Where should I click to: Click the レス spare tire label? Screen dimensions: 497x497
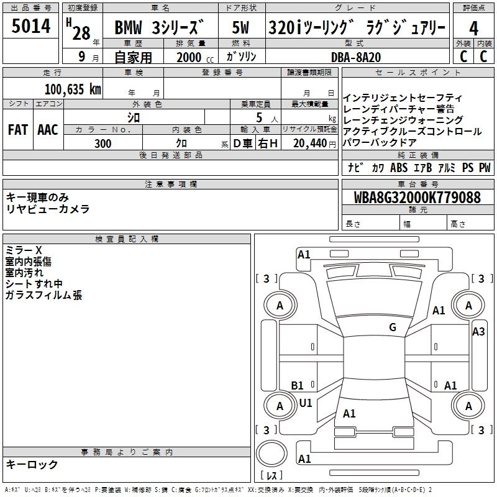pos(271,475)
